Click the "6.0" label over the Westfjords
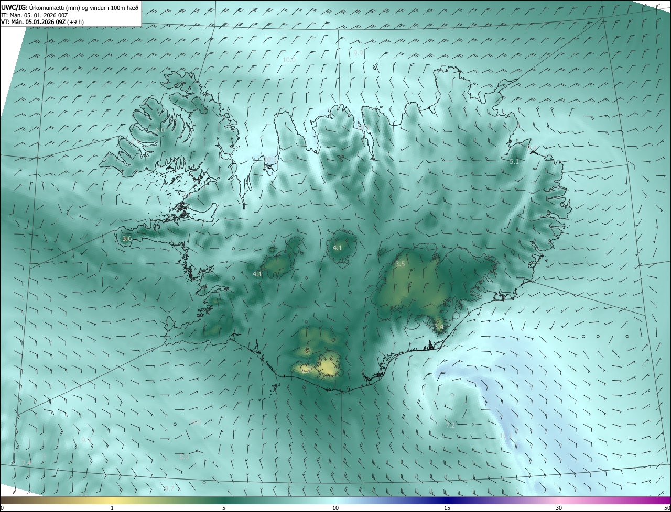Screen dimensions: 671x512 [x=160, y=130]
